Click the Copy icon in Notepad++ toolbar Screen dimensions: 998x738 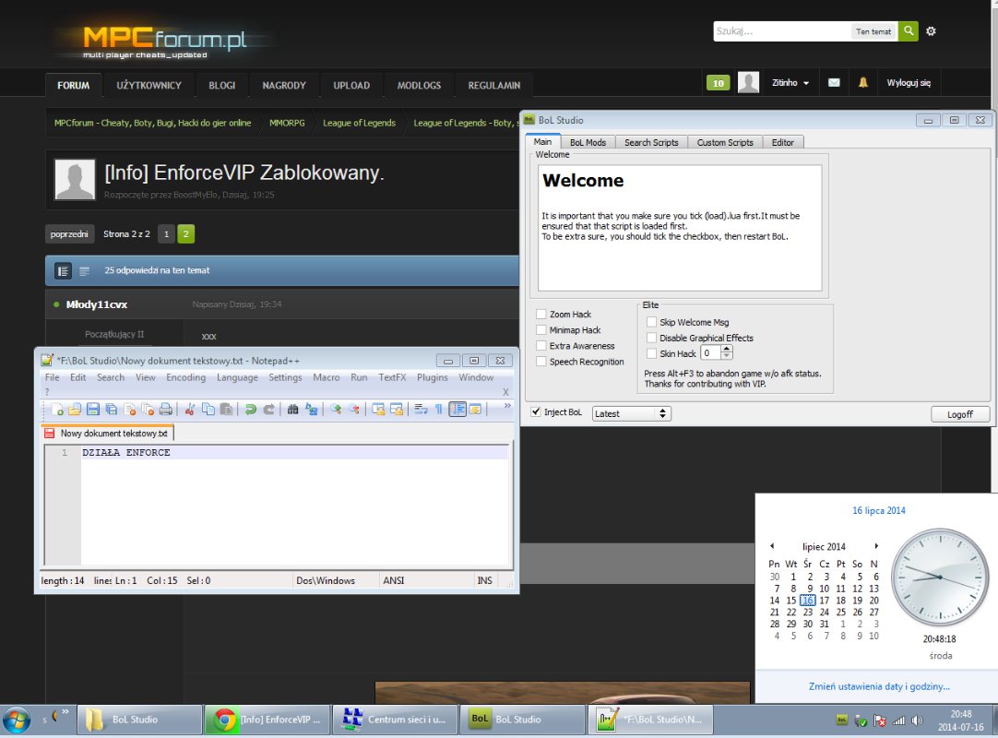click(x=208, y=409)
